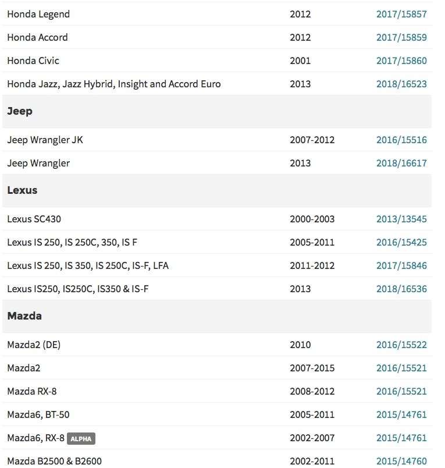445x468 pixels.
Task: Open recall link 2013/13545 for Lexus SC430
Action: coord(401,219)
